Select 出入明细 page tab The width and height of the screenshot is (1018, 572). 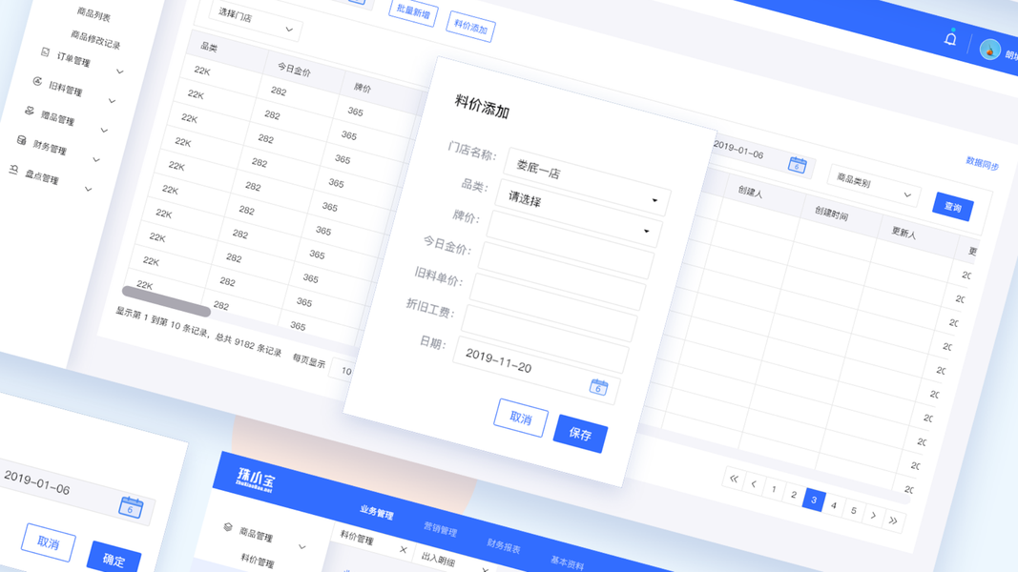[438, 559]
